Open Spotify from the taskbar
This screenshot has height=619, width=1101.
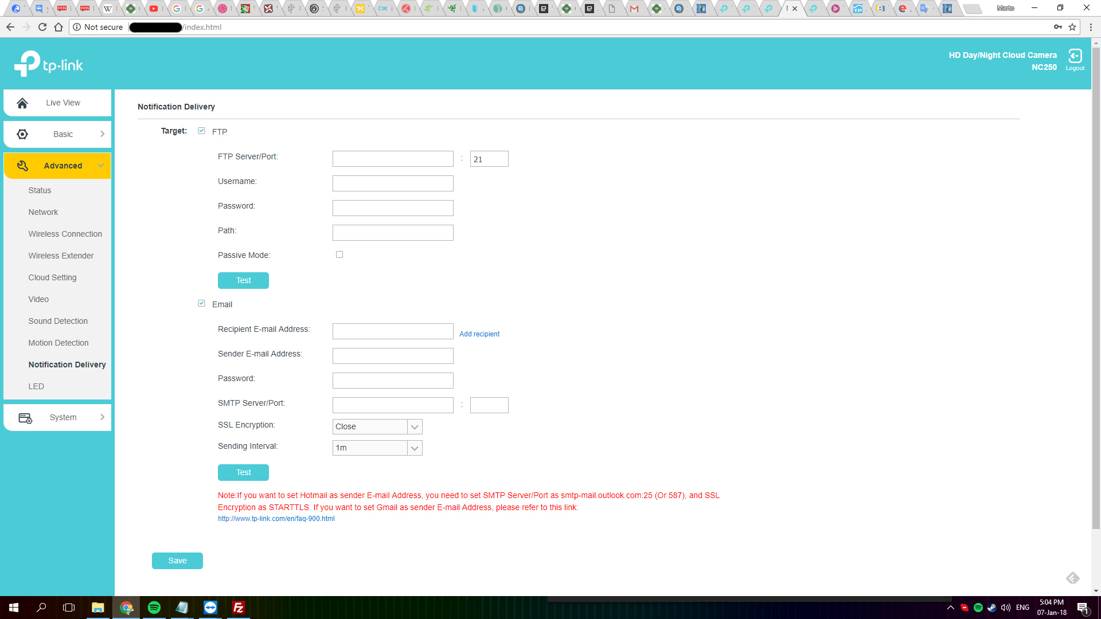[154, 608]
